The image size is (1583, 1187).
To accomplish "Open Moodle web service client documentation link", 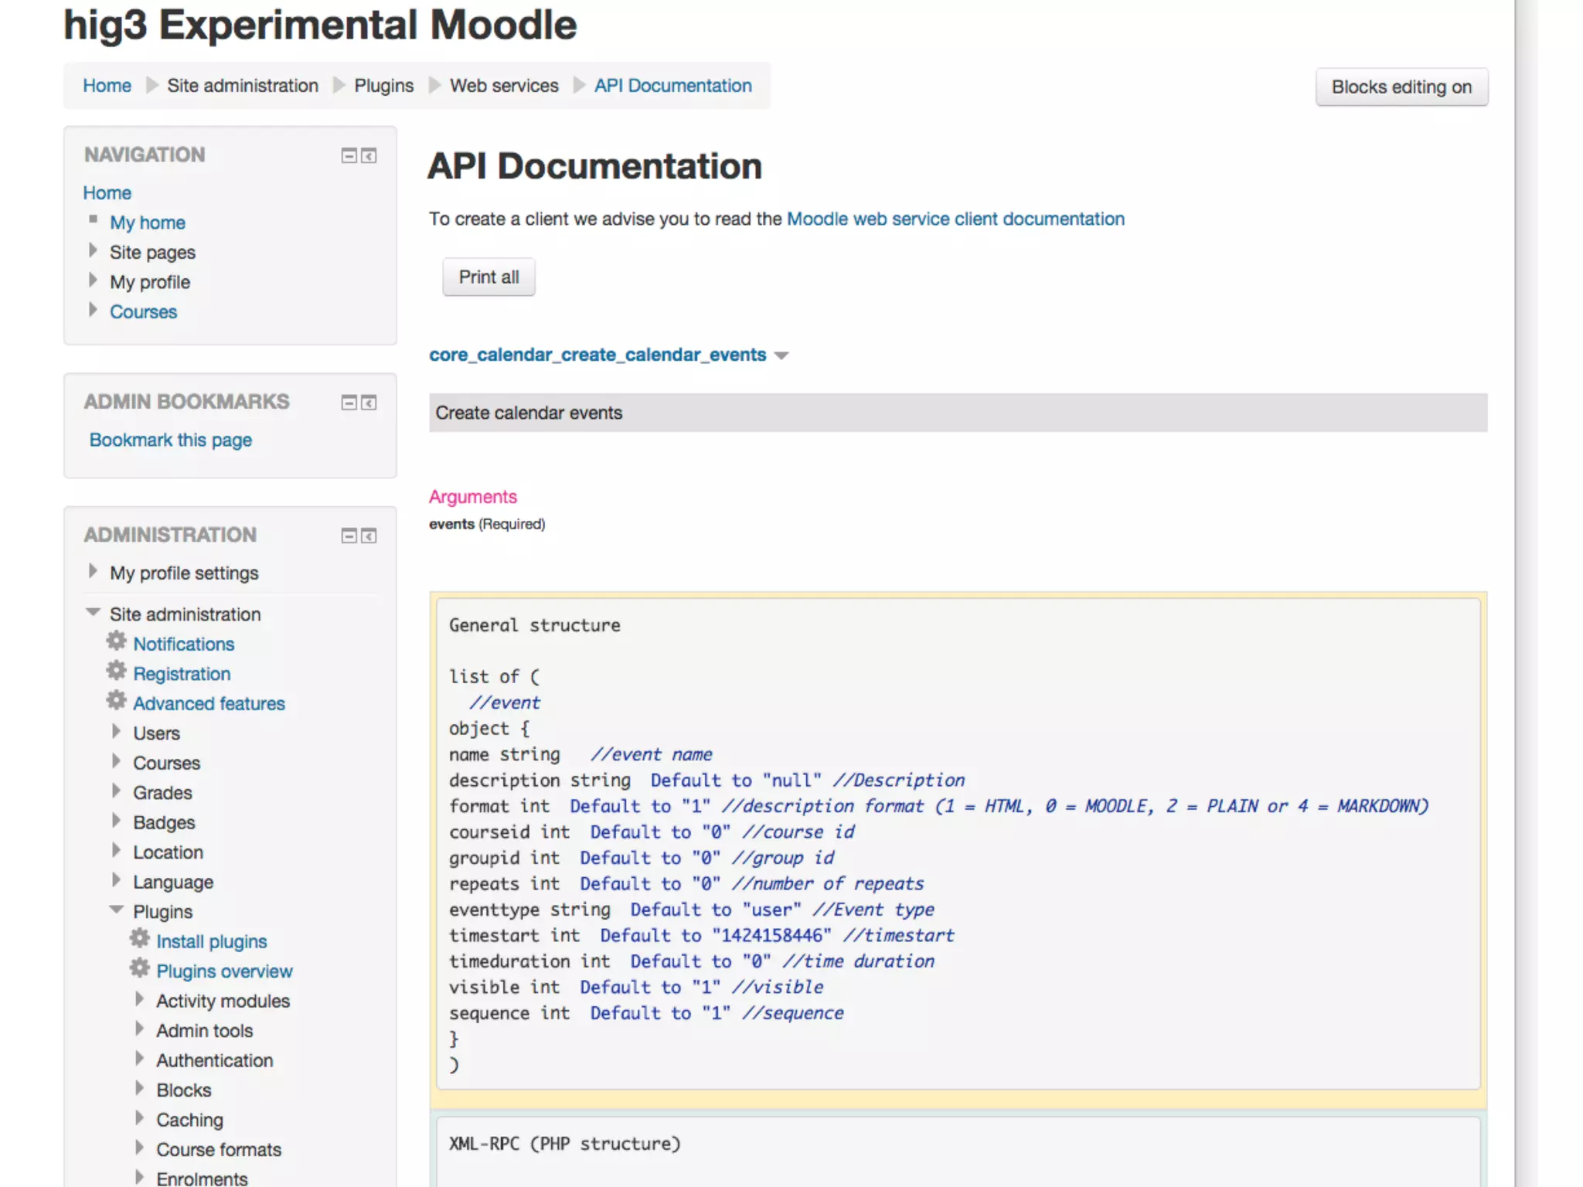I will pyautogui.click(x=955, y=219).
